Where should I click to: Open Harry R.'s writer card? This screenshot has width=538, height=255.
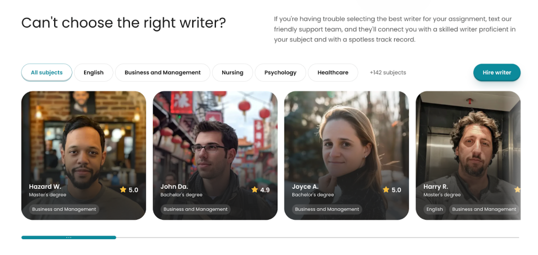coord(468,156)
